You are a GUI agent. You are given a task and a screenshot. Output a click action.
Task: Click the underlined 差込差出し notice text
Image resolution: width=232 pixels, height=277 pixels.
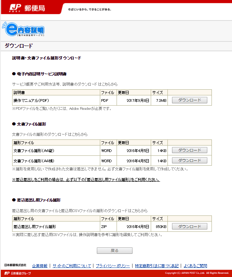[x=86, y=179]
